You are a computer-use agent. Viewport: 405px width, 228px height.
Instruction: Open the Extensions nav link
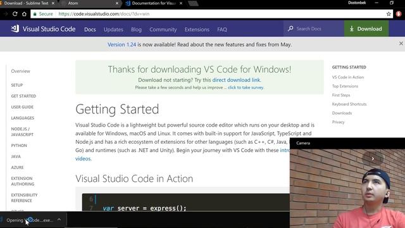coord(197,30)
